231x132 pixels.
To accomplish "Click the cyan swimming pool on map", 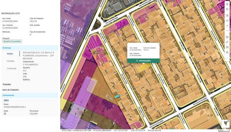I will [x=117, y=96].
